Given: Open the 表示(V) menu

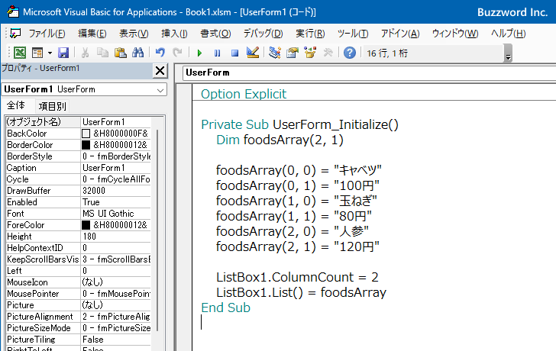Looking at the screenshot, I should (x=134, y=34).
